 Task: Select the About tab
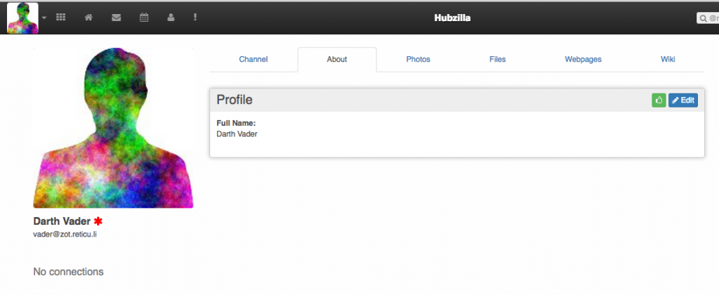(x=337, y=60)
